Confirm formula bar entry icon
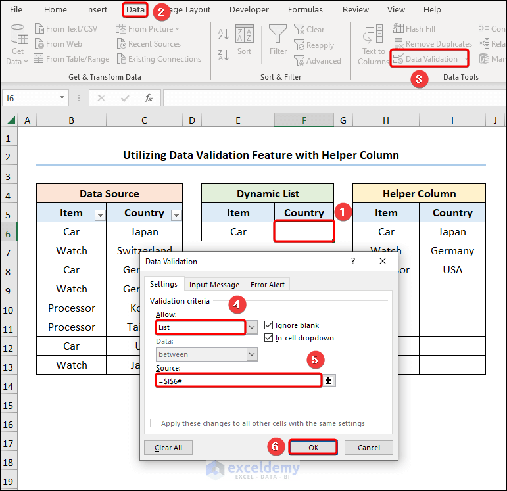 pos(125,98)
